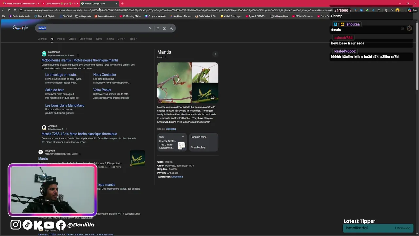Switch to the AI Mode tab
This screenshot has height=236, width=419.
[43, 39]
